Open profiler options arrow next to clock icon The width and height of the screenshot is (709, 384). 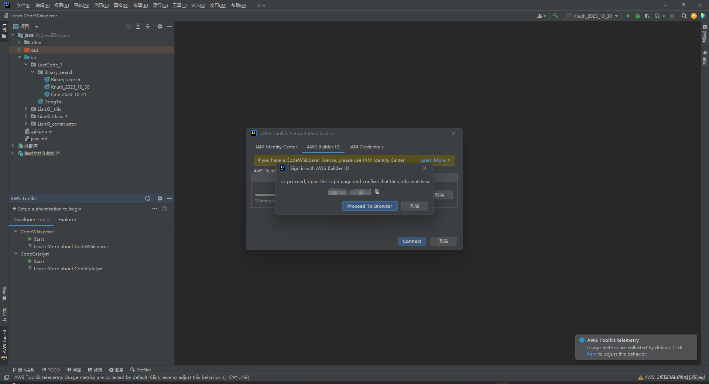coord(664,16)
